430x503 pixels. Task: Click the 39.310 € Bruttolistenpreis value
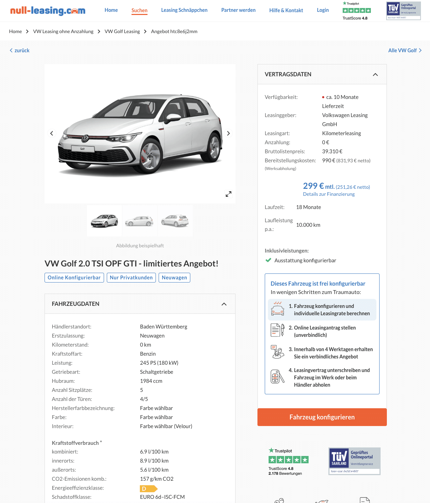332,151
